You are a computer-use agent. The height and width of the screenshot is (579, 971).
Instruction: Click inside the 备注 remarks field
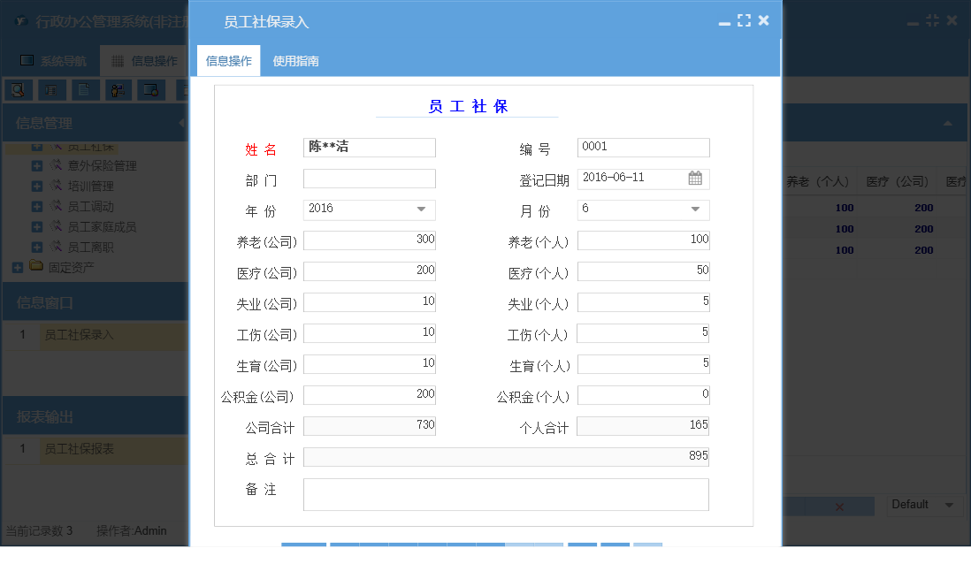point(506,494)
